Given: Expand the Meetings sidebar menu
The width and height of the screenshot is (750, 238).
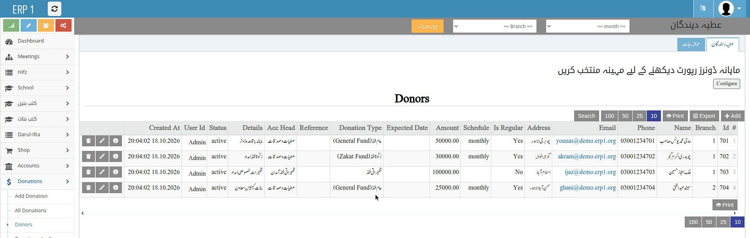Looking at the screenshot, I should [37, 57].
